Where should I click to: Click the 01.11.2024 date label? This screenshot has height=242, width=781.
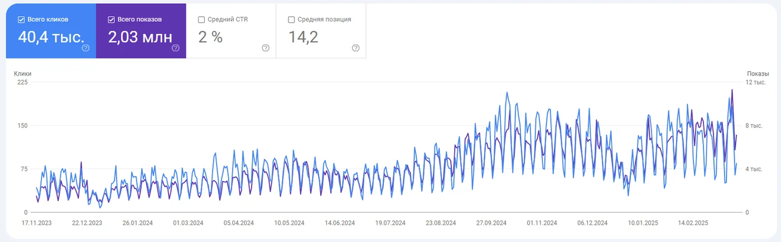coord(542,223)
